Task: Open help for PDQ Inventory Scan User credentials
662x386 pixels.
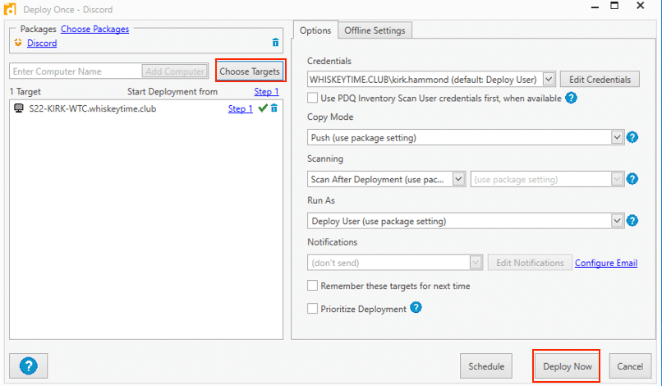Action: coord(571,98)
